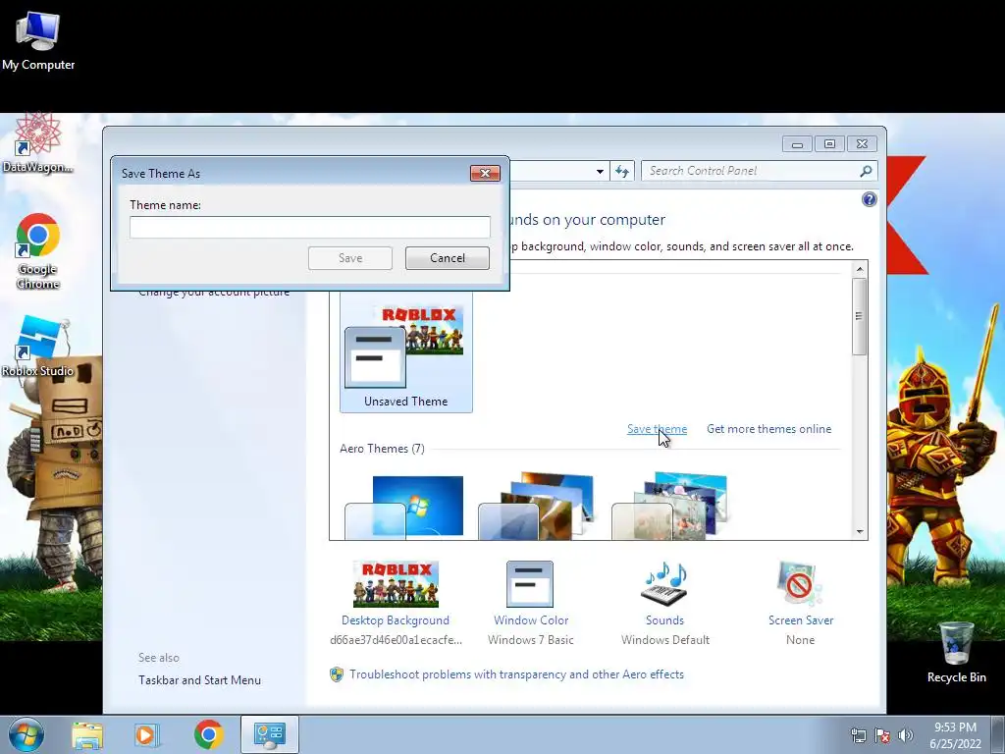Open the Desktop Background settings icon
Viewport: 1005px width, 754px height.
point(396,584)
